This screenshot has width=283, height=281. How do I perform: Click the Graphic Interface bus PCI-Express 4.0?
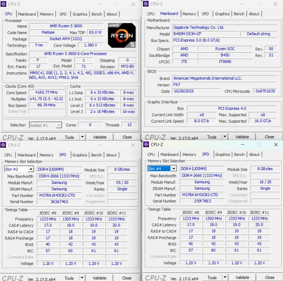pyautogui.click(x=232, y=109)
